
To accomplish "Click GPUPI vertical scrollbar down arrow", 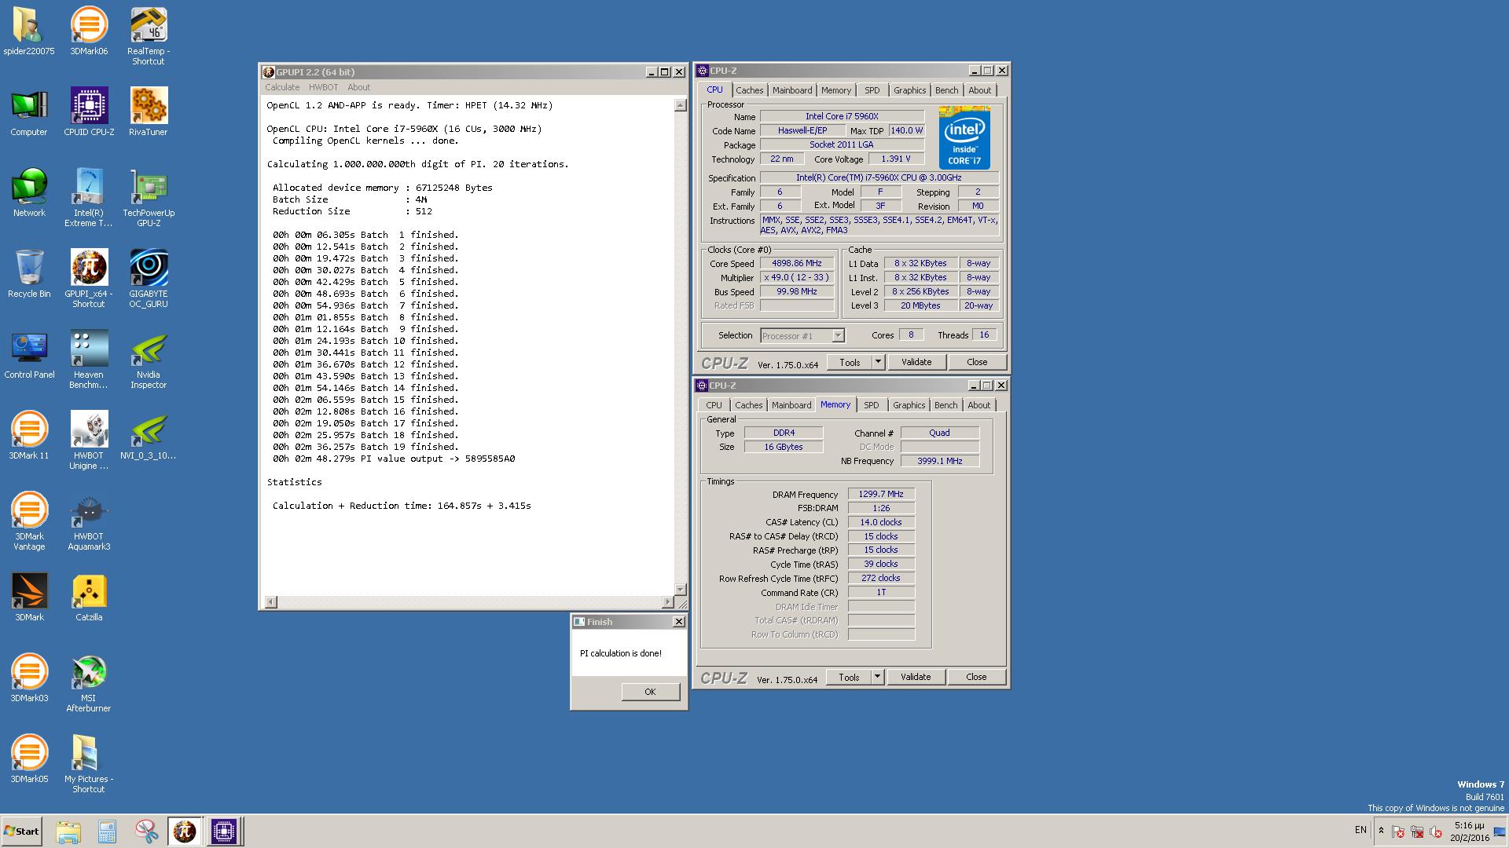I will pos(681,590).
